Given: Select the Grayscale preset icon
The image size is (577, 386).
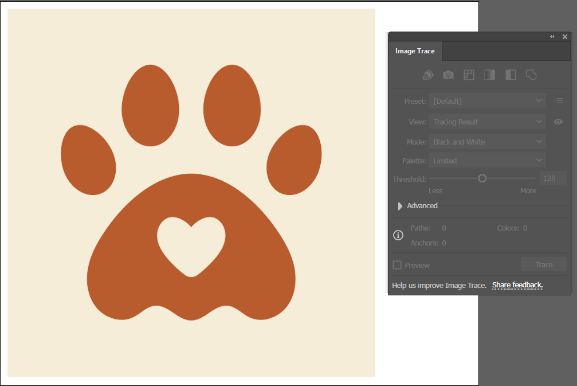Looking at the screenshot, I should tap(489, 75).
